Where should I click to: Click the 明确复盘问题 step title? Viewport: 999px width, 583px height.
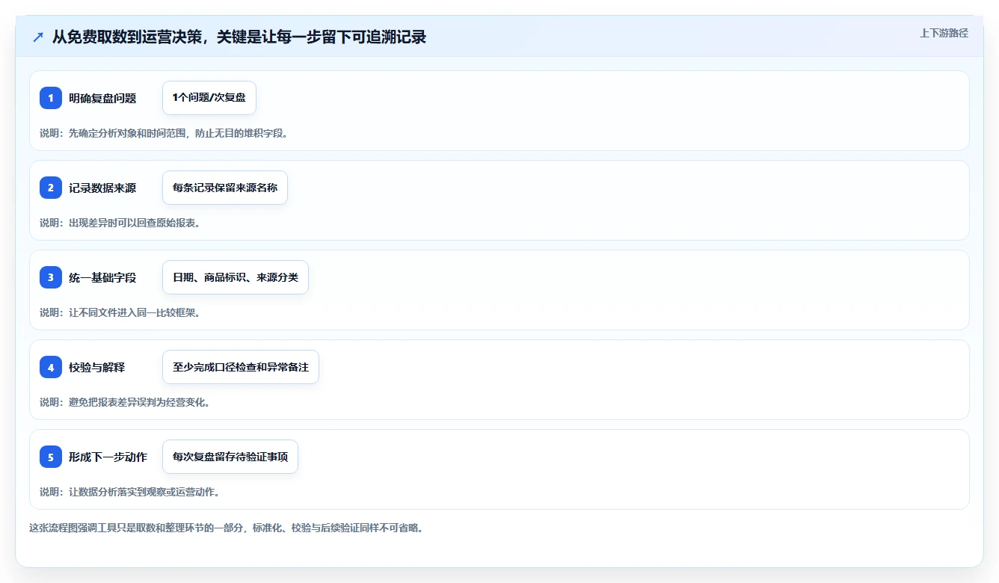pyautogui.click(x=102, y=98)
